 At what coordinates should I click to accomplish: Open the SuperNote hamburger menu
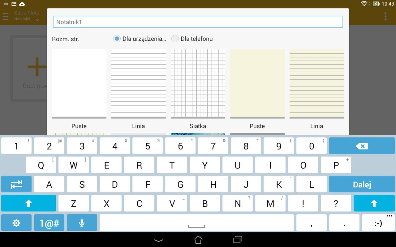tap(5, 16)
